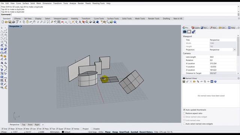Click the second view-mode icon beside the camera
The image size is (240, 135).
[x=189, y=31]
